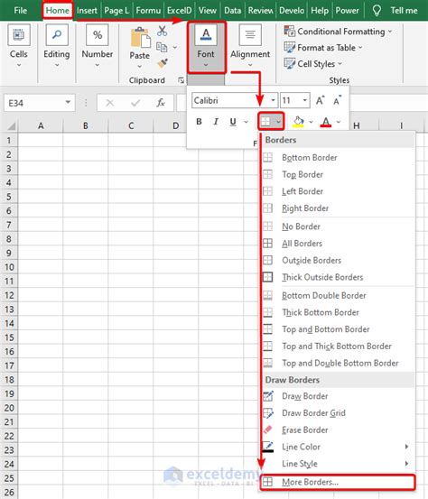Expand Conditional Formatting menu
Screen dimensions: 428x499
click(x=338, y=32)
